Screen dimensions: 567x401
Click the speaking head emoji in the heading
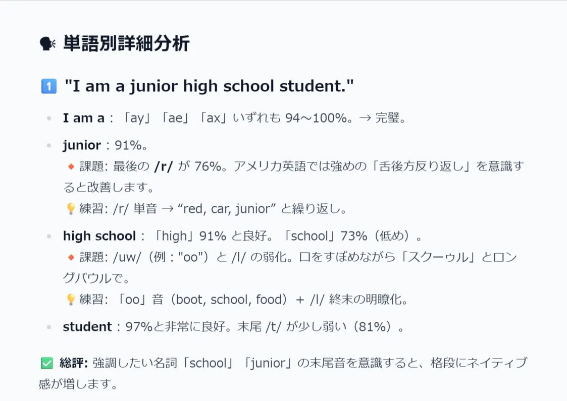(47, 44)
